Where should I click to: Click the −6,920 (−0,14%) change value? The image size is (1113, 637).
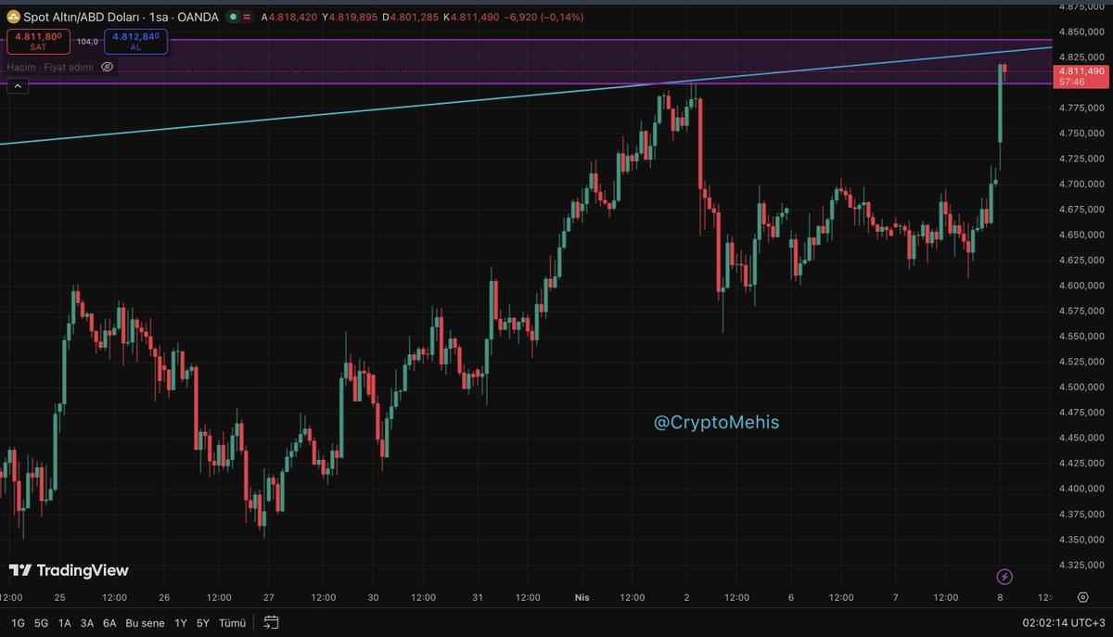(x=545, y=17)
